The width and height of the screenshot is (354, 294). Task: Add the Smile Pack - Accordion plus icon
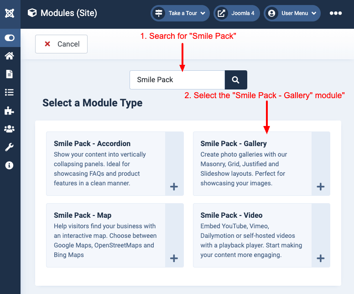click(174, 187)
